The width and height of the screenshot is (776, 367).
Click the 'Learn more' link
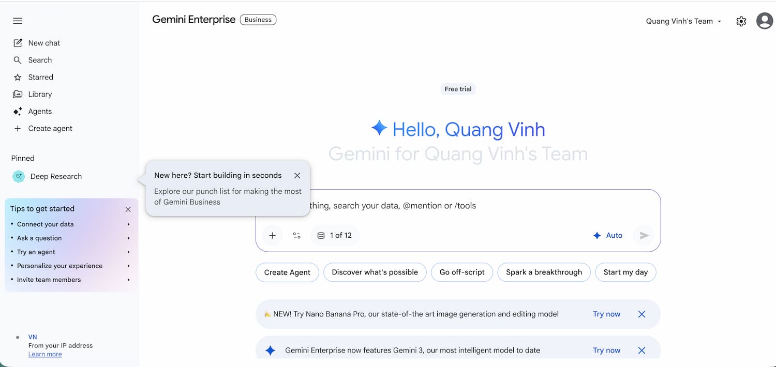pyautogui.click(x=45, y=355)
